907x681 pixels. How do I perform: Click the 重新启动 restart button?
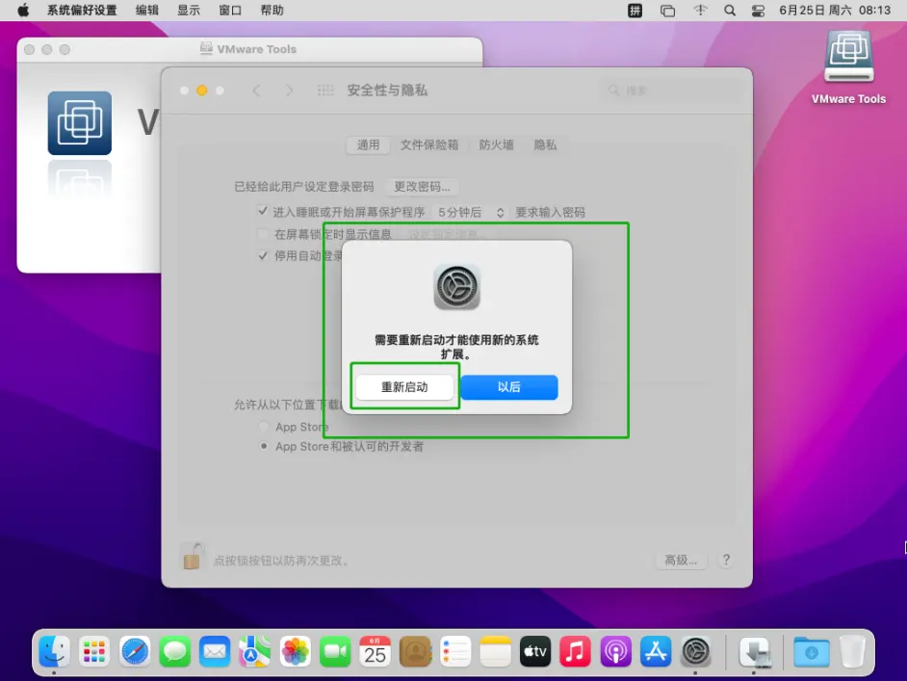point(404,387)
